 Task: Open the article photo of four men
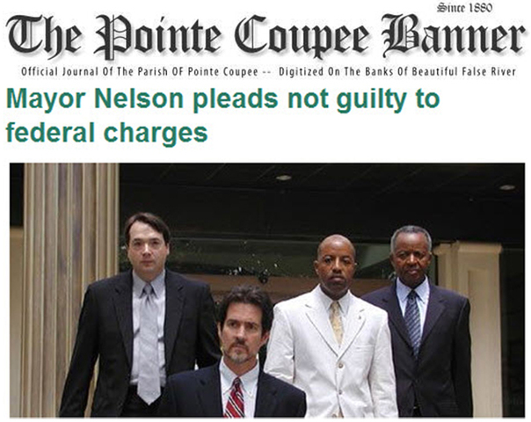click(267, 290)
